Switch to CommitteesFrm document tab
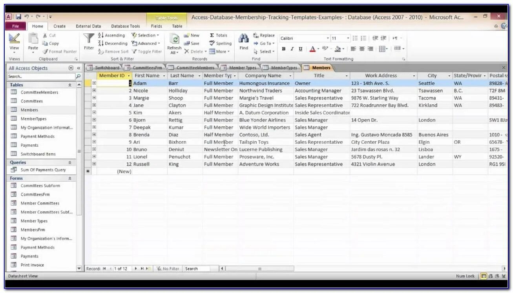513x293 pixels. [144, 67]
